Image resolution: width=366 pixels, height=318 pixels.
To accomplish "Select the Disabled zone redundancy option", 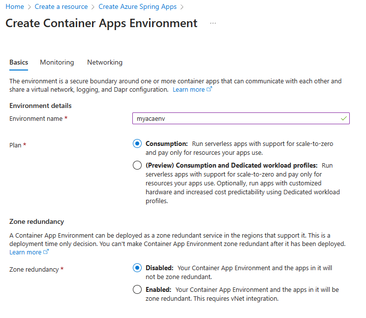I will [137, 268].
